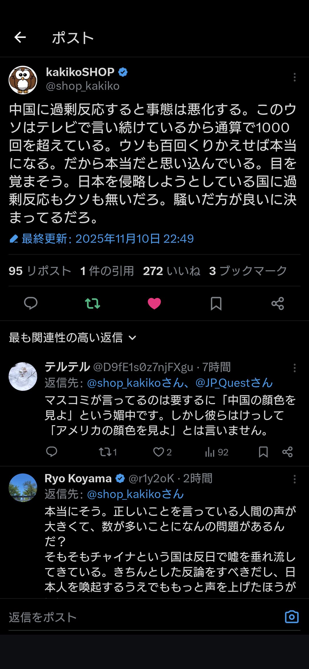View analytics on テルテル's reply
This screenshot has height=669, width=309.
click(x=217, y=452)
